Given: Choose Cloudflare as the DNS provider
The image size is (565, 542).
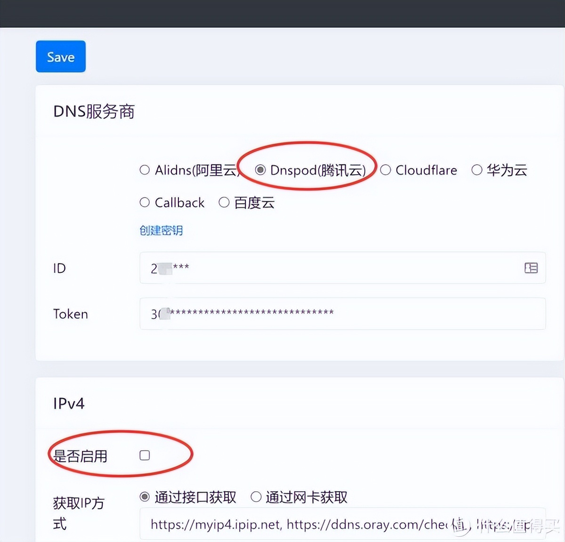Looking at the screenshot, I should tap(386, 170).
